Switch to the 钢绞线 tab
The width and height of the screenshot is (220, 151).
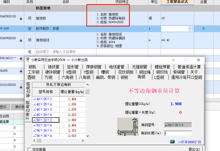[162, 72]
